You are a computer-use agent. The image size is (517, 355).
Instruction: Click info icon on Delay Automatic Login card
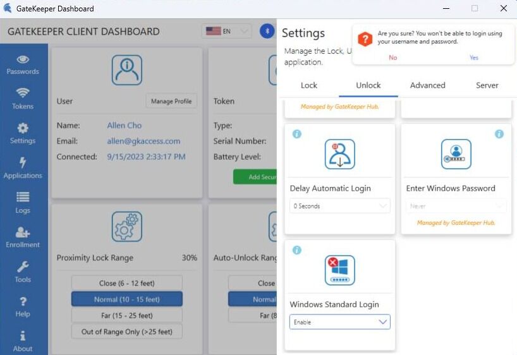coord(297,134)
